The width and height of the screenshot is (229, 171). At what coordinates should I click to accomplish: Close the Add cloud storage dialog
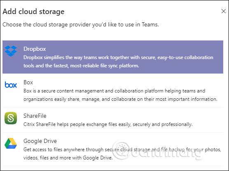(224, 11)
